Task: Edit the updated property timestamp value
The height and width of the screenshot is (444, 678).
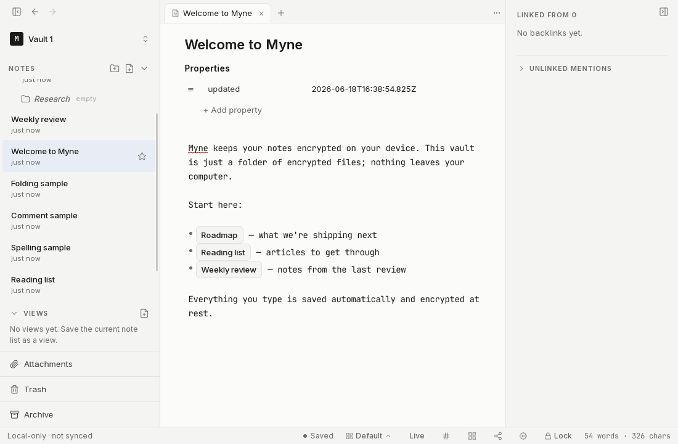Action: click(x=364, y=89)
